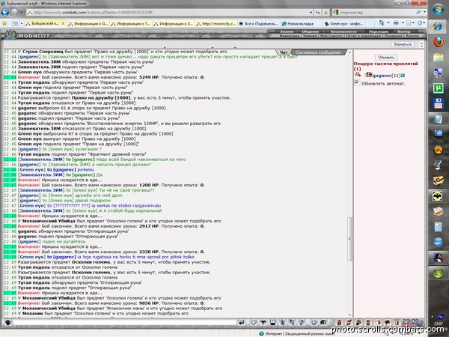The height and width of the screenshot is (337, 449).
Task: Open the Print options dropdown arrow
Action: [x=402, y=23]
